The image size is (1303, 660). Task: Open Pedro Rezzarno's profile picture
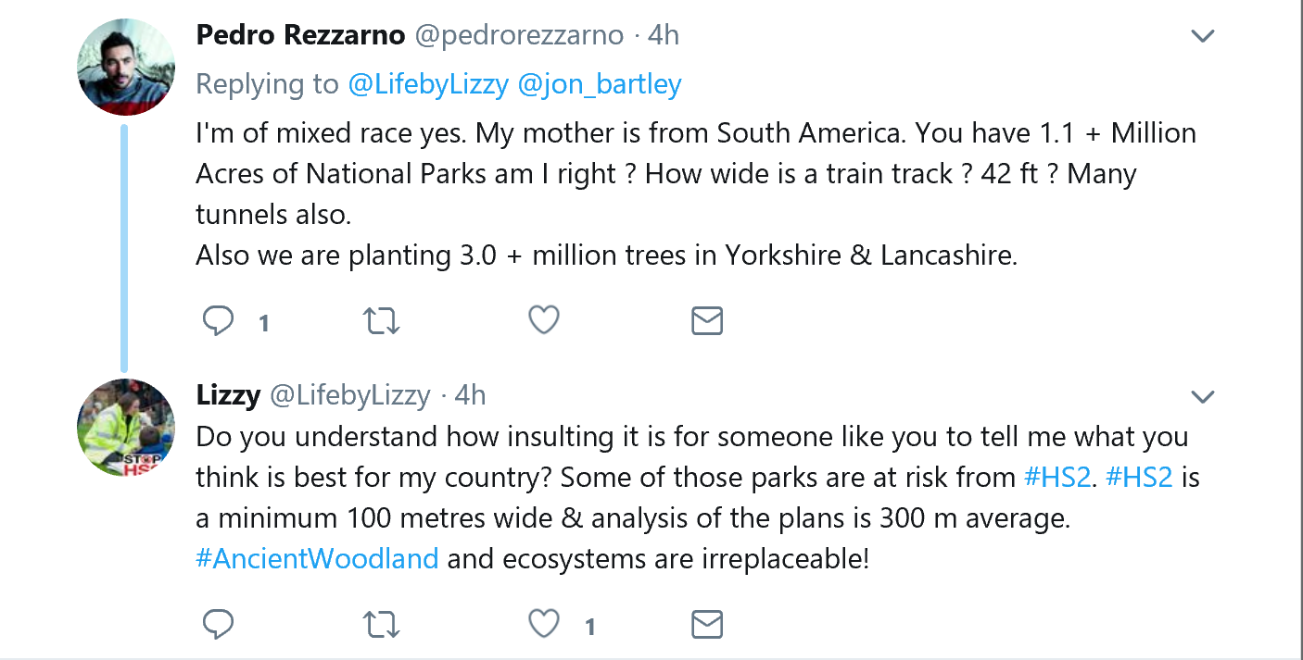126,66
